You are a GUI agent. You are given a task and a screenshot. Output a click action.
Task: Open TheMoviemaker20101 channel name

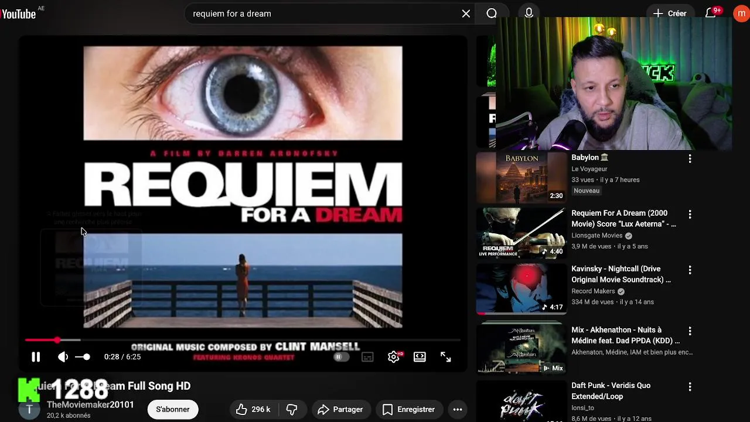click(x=90, y=404)
